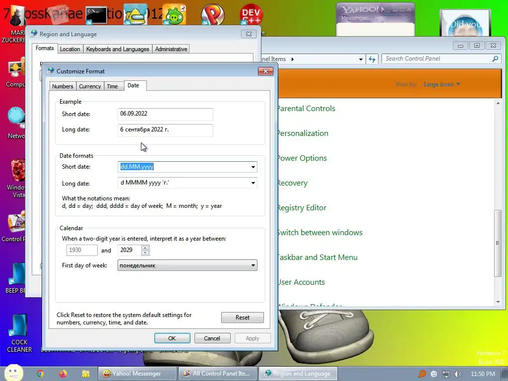This screenshot has height=381, width=508.
Task: Open the Start menu smiley orb
Action: tap(13, 373)
